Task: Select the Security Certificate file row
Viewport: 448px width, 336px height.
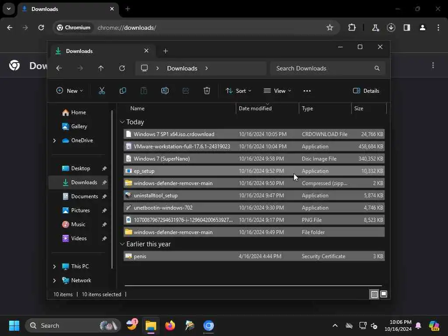Action: pyautogui.click(x=254, y=256)
